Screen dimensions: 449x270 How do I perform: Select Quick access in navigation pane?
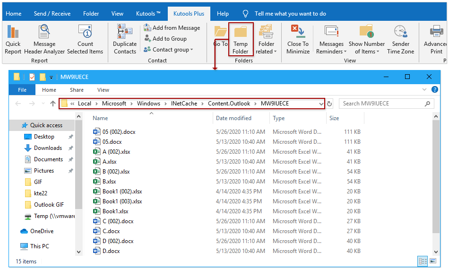point(43,125)
